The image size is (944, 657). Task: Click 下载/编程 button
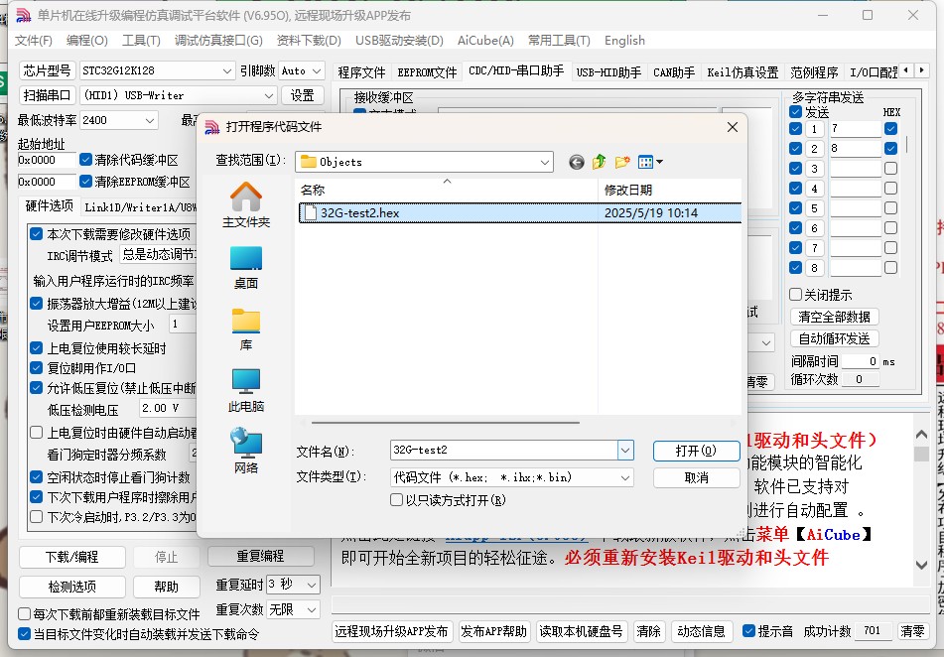[x=72, y=557]
